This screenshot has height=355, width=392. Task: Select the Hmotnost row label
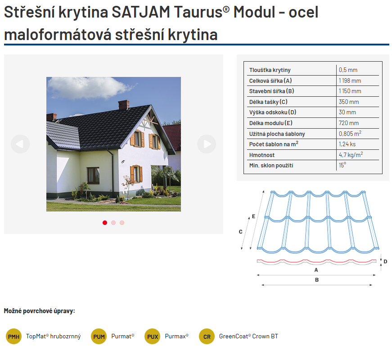pos(262,155)
